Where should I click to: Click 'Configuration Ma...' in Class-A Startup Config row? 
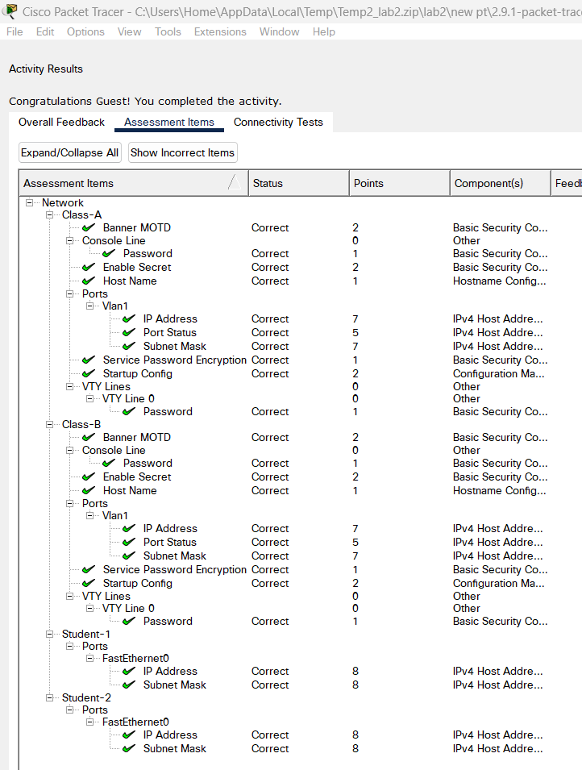[x=498, y=373]
